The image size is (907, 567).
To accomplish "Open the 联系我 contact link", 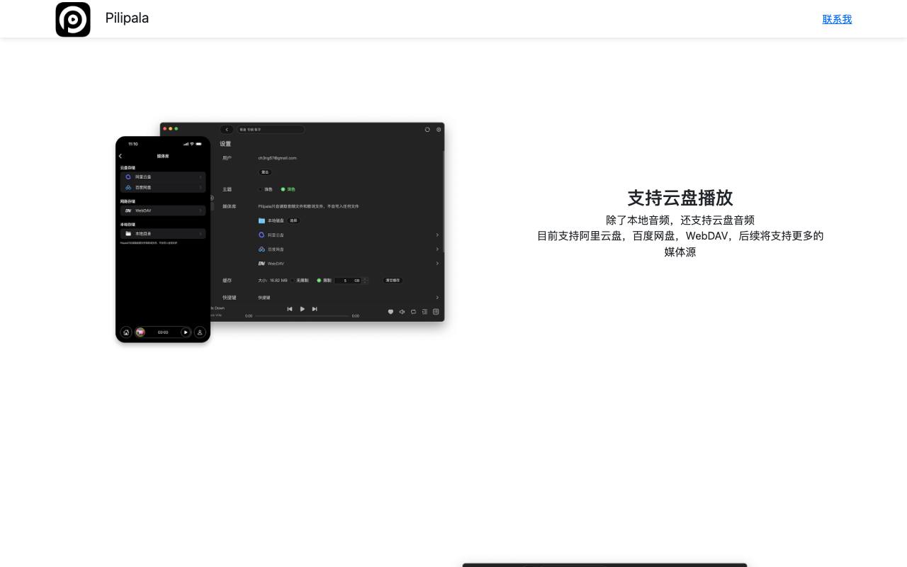I will [837, 19].
